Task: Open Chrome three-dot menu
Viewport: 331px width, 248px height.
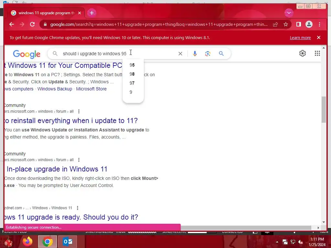Action: 319,24
